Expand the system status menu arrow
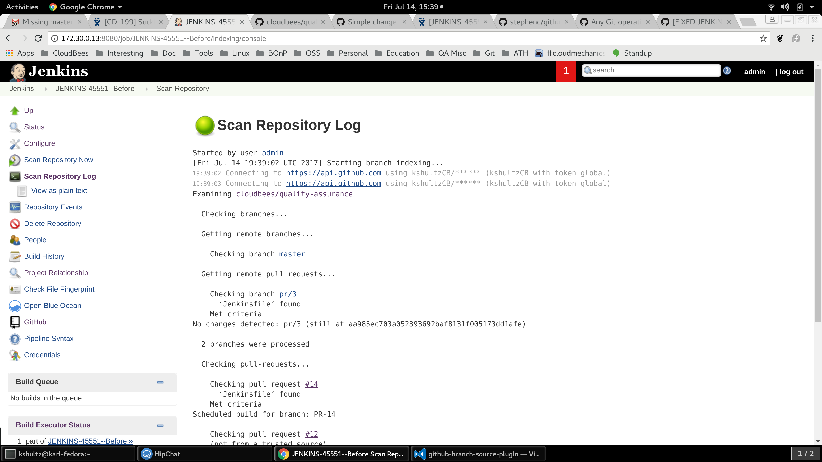 (x=812, y=7)
